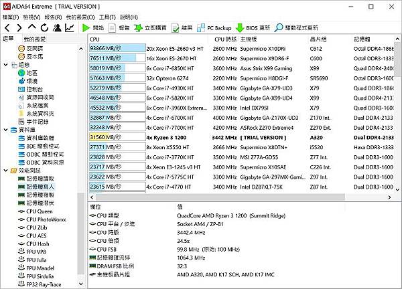Select the FP32 Ray-Trace benchmark

(40, 284)
